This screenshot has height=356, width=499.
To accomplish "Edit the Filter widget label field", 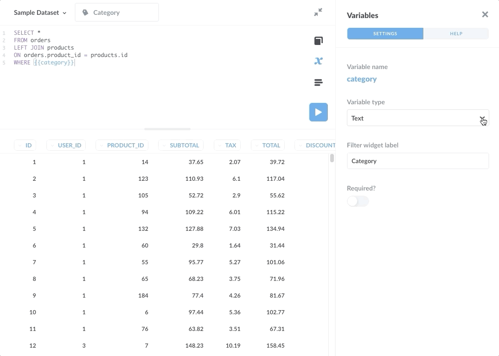I will pos(417,161).
